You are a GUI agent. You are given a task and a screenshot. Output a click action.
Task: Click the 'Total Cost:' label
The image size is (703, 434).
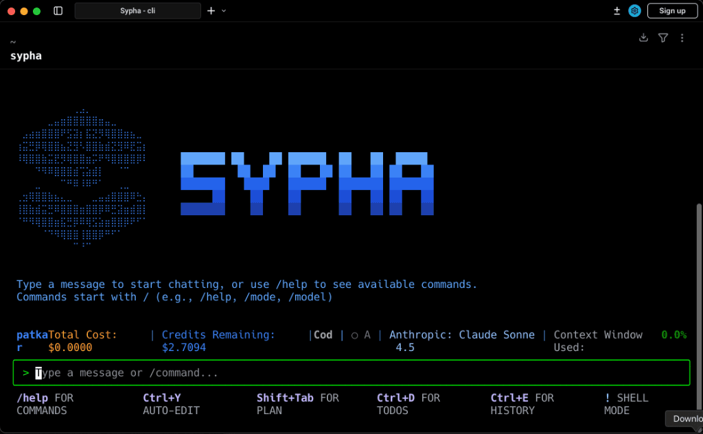tap(82, 335)
